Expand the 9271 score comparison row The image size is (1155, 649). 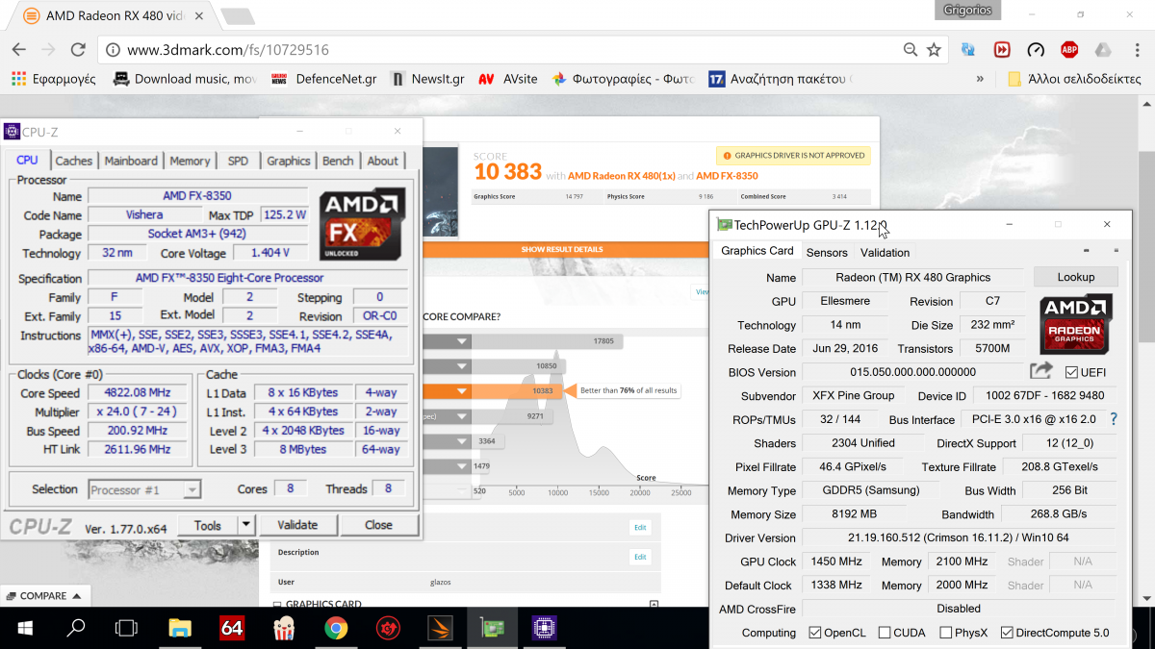[x=463, y=417]
